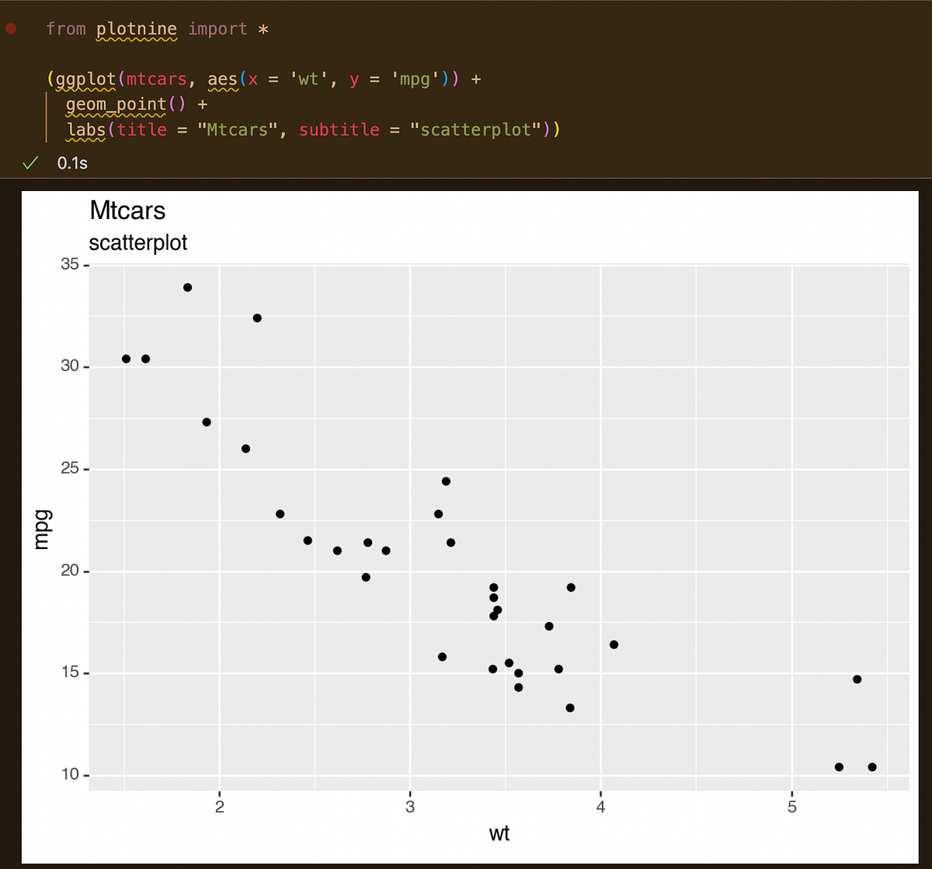The image size is (932, 869).
Task: Select the underlined plotnine import name
Action: pos(137,29)
